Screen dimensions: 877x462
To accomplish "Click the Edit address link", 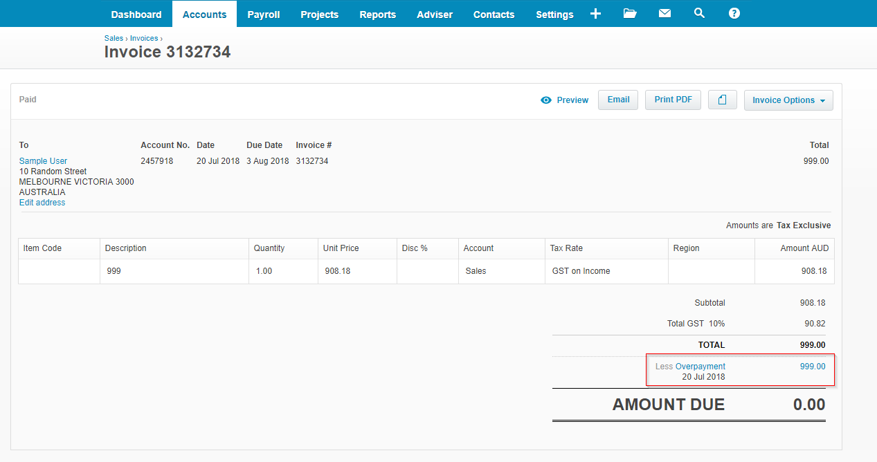I will (x=42, y=203).
